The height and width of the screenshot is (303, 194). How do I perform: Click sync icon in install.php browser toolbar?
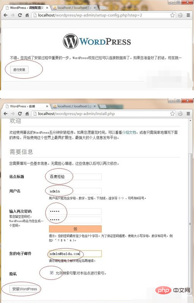180,114
